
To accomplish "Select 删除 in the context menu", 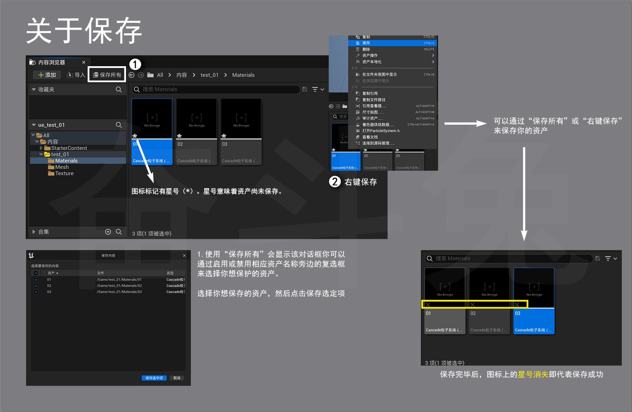I will click(366, 49).
